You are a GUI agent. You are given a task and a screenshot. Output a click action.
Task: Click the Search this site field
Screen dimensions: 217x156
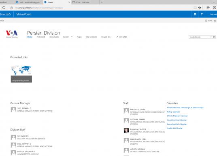pos(199,37)
